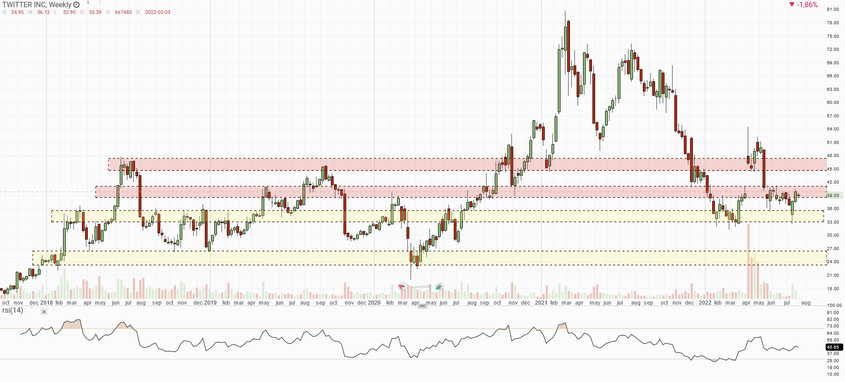Screen dimensions: 845x382
Task: Click the 2022 label on time axis
Action: pyautogui.click(x=705, y=303)
